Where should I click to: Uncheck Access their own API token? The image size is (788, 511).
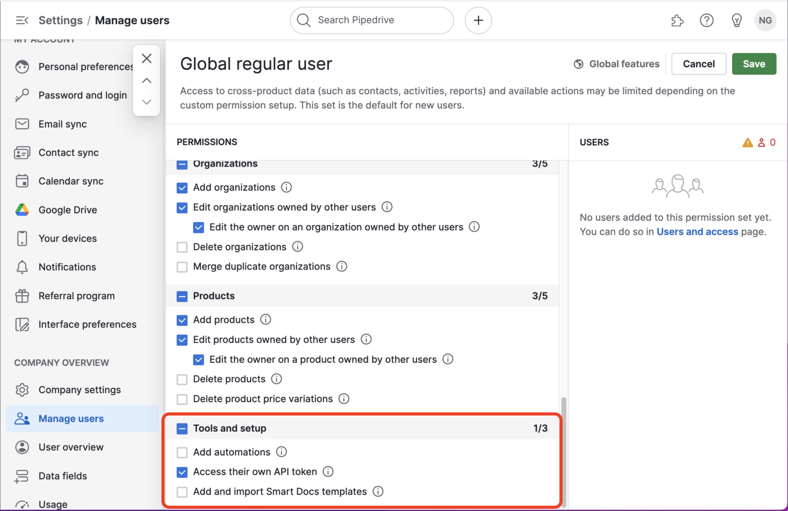coord(182,472)
